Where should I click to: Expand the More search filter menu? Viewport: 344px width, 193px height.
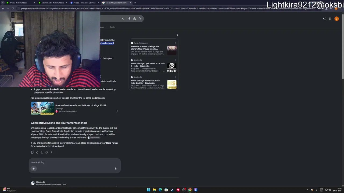tap(103, 27)
